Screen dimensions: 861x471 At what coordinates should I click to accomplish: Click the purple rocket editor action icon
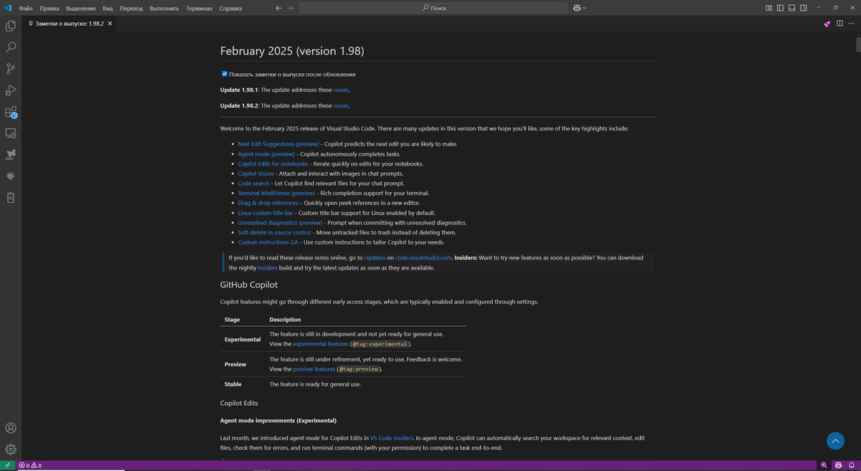point(827,24)
